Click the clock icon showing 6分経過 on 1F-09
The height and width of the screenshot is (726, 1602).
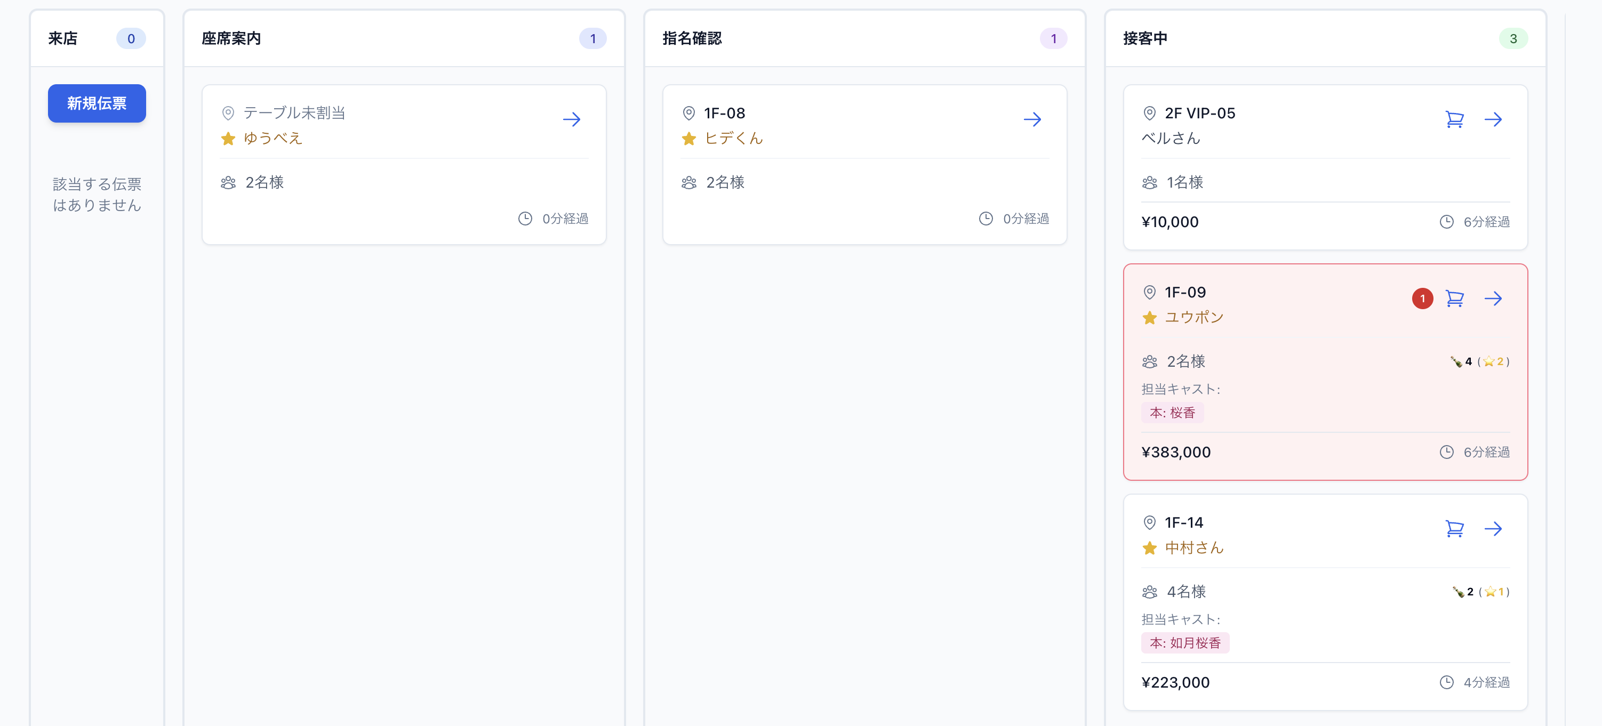point(1447,452)
